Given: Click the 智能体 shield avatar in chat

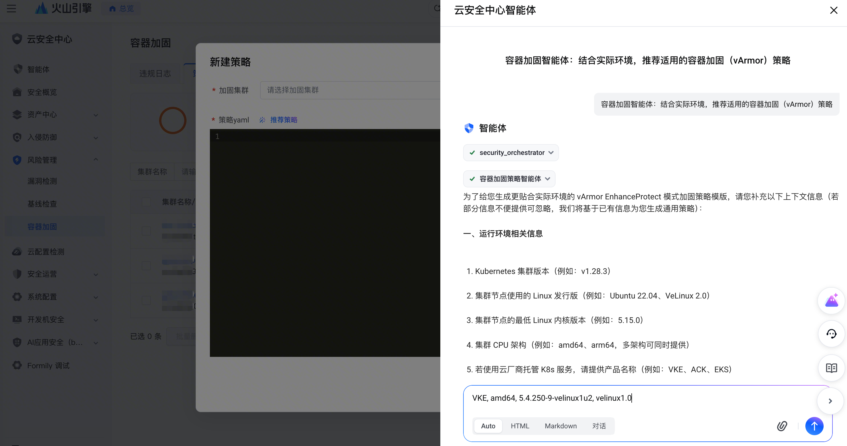Looking at the screenshot, I should click(469, 128).
